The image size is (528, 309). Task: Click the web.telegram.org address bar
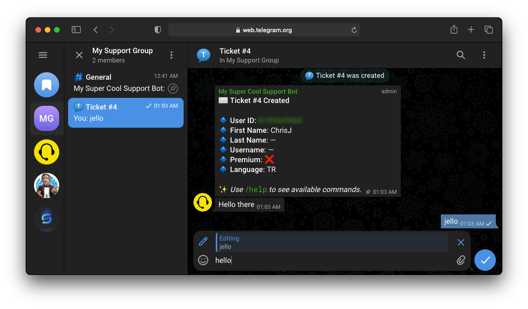(x=264, y=30)
